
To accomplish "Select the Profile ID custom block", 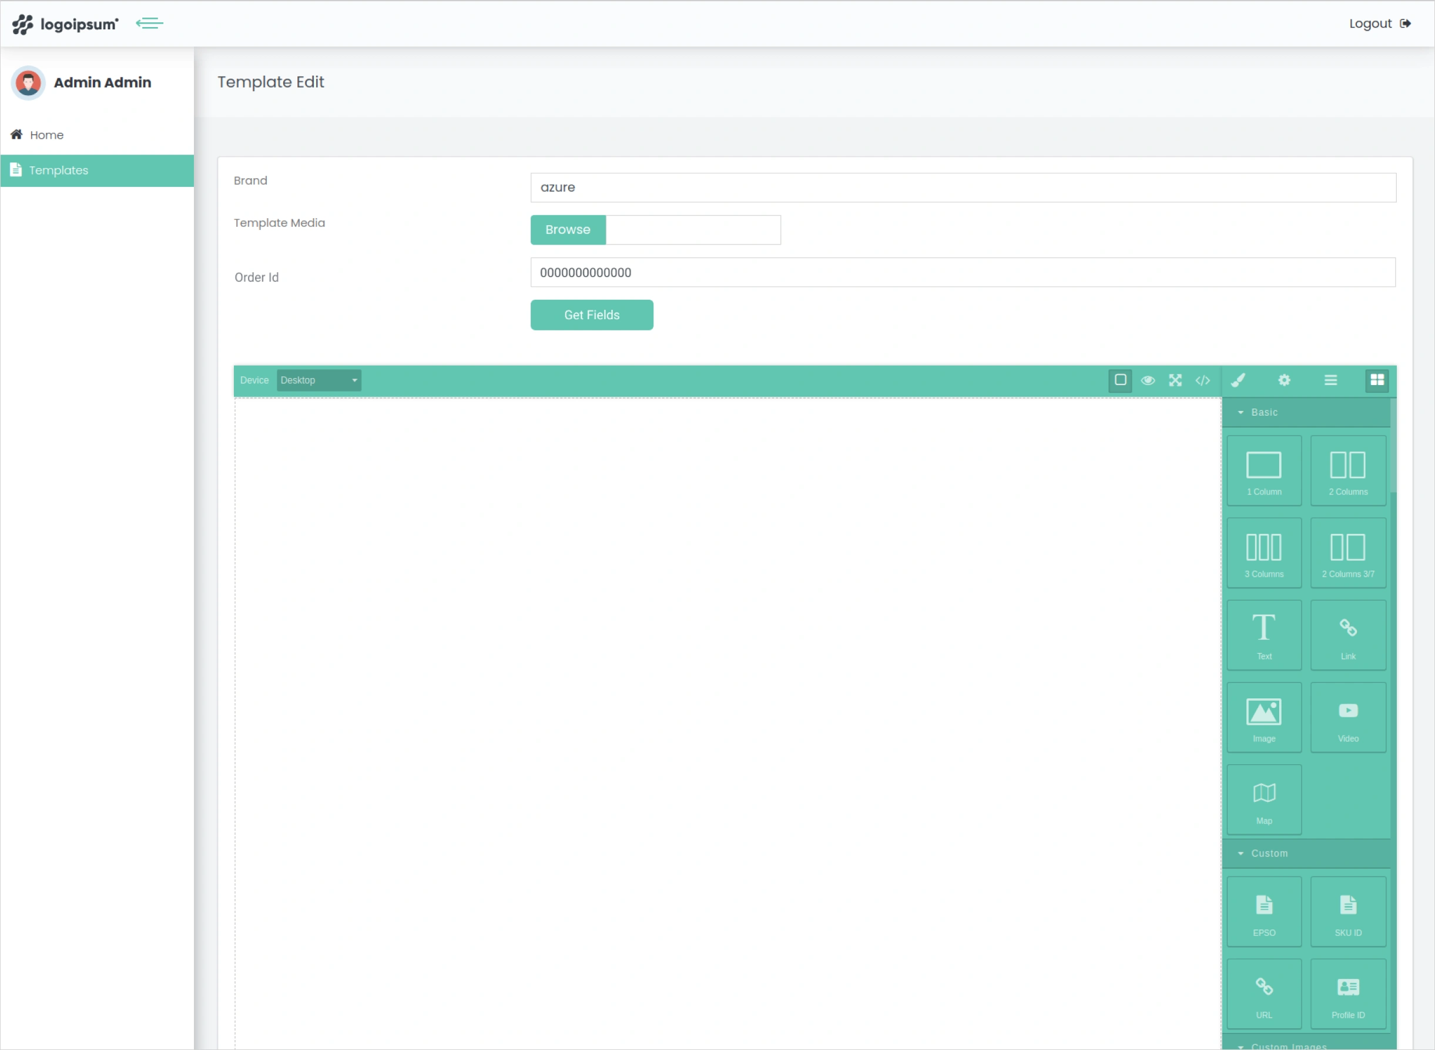I will coord(1347,994).
